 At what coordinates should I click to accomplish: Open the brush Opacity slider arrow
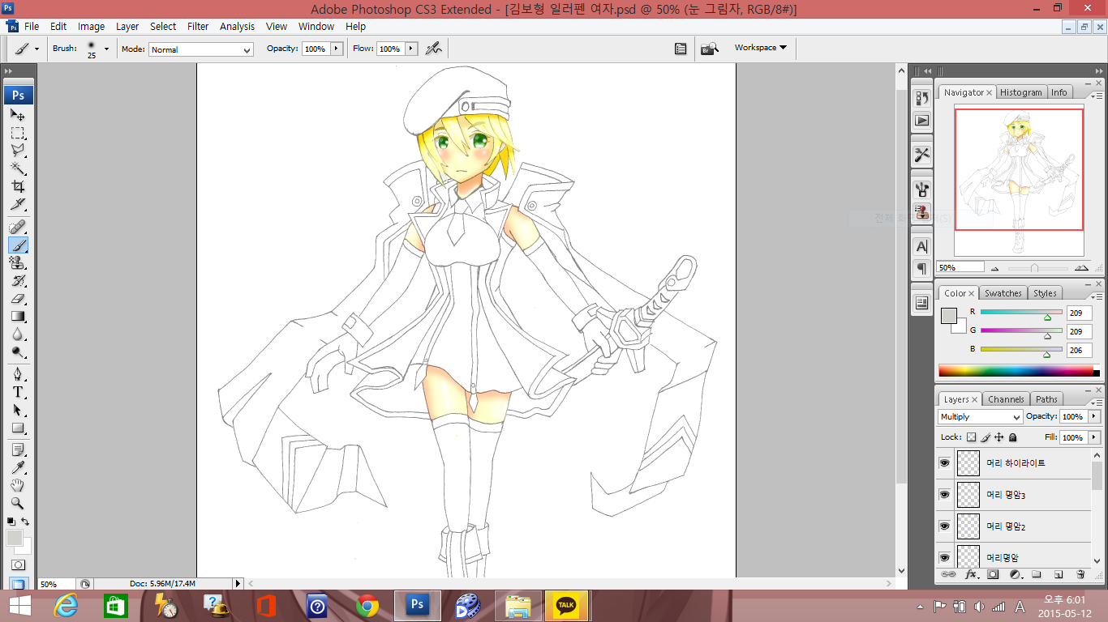(x=335, y=49)
